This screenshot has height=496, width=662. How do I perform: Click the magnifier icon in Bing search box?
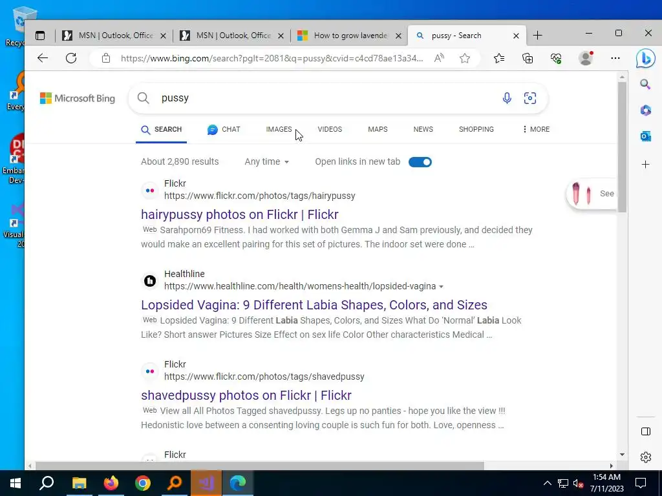[x=144, y=98]
